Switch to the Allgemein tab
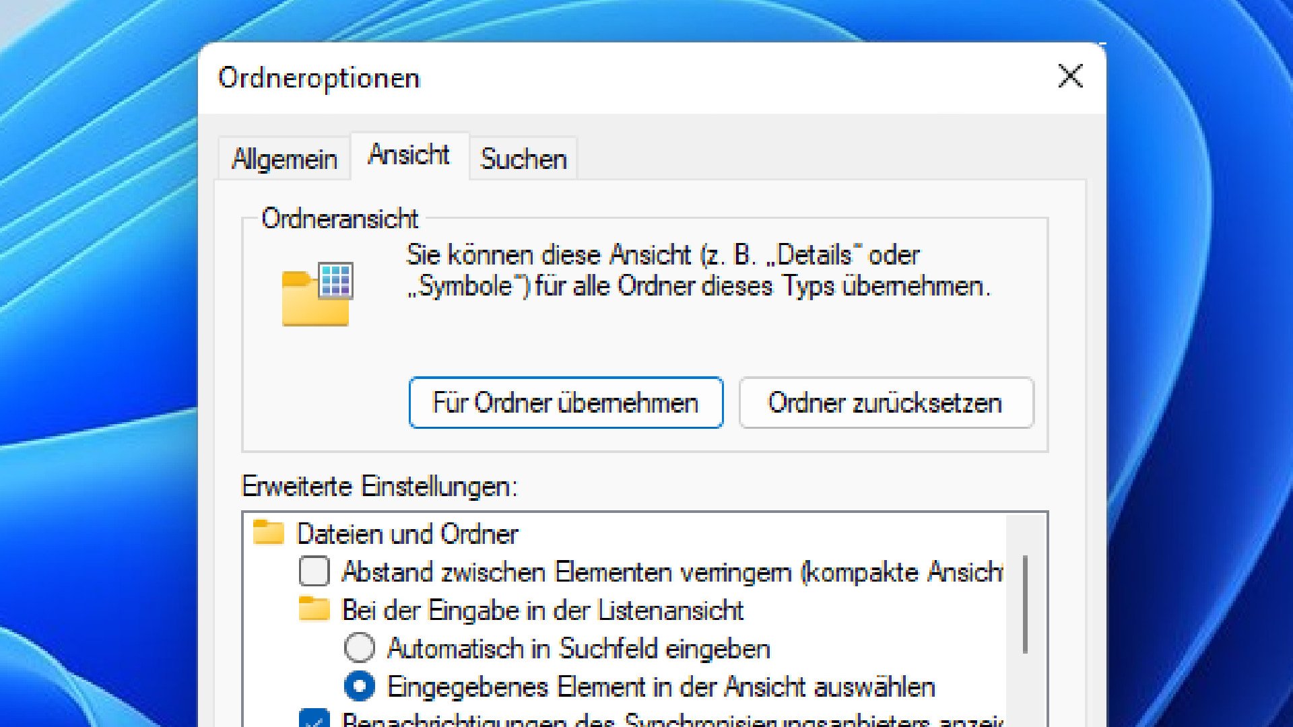Screen dimensions: 1293x727 click(284, 159)
